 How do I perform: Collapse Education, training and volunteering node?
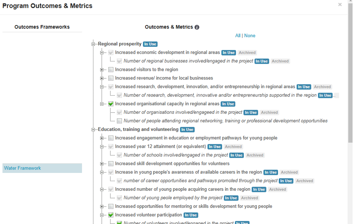pyautogui.click(x=93, y=130)
